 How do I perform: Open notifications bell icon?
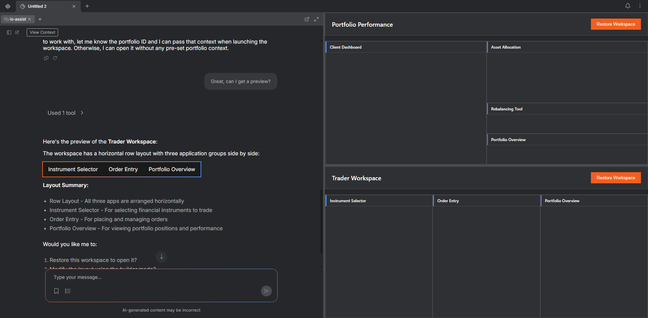[627, 6]
